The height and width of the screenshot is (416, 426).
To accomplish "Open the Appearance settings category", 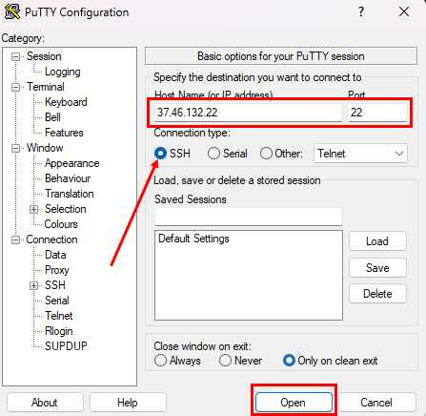I will click(x=72, y=163).
